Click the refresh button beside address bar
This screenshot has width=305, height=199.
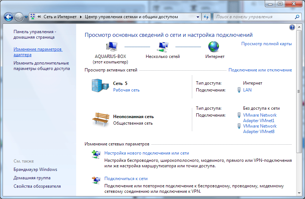coord(206,17)
